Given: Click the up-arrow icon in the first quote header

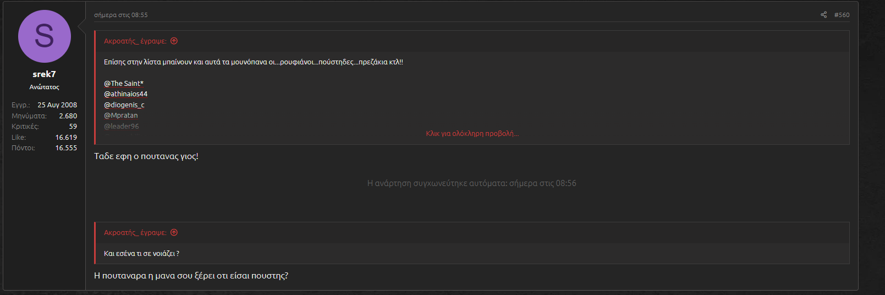Looking at the screenshot, I should click(174, 41).
